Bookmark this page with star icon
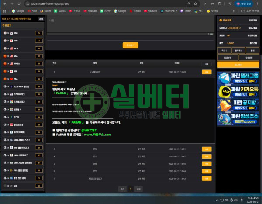 coord(195,3)
